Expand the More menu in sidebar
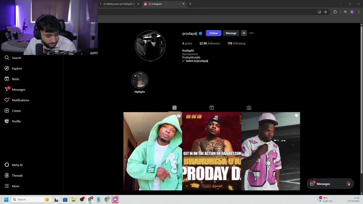The height and width of the screenshot is (204, 363). click(x=12, y=186)
